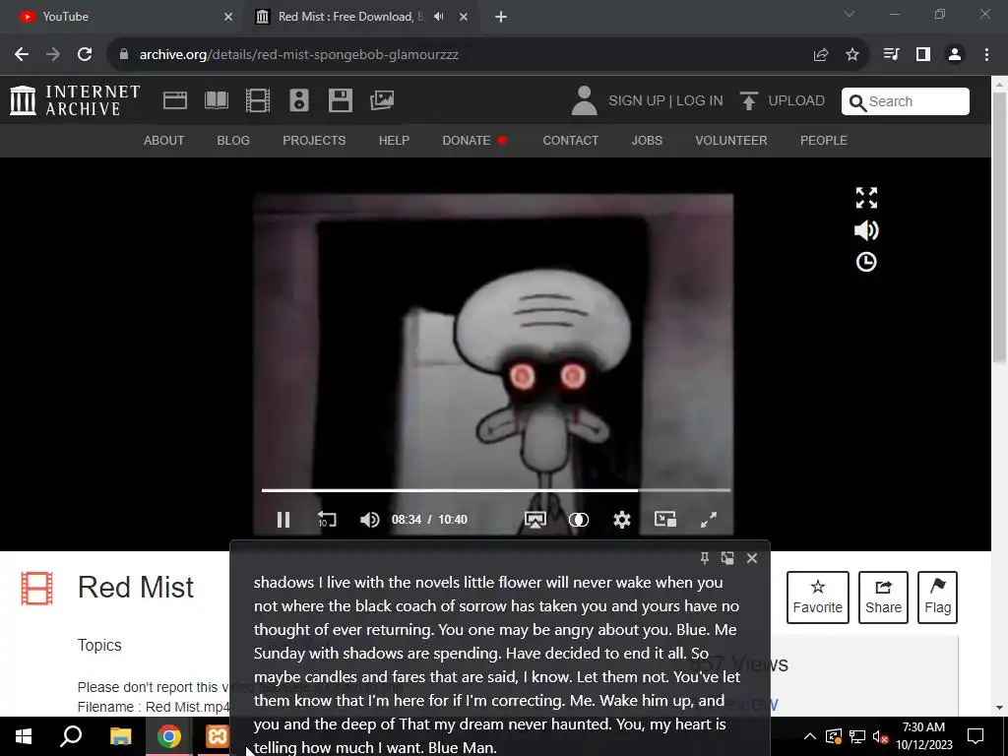This screenshot has width=1008, height=756.
Task: Enable picture-in-picture mode in player
Action: point(665,519)
